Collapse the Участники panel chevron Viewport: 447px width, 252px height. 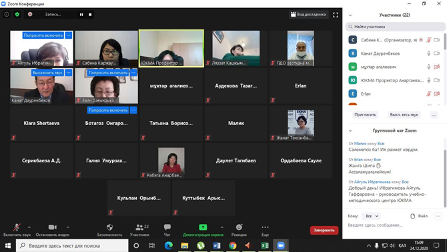tap(350, 15)
